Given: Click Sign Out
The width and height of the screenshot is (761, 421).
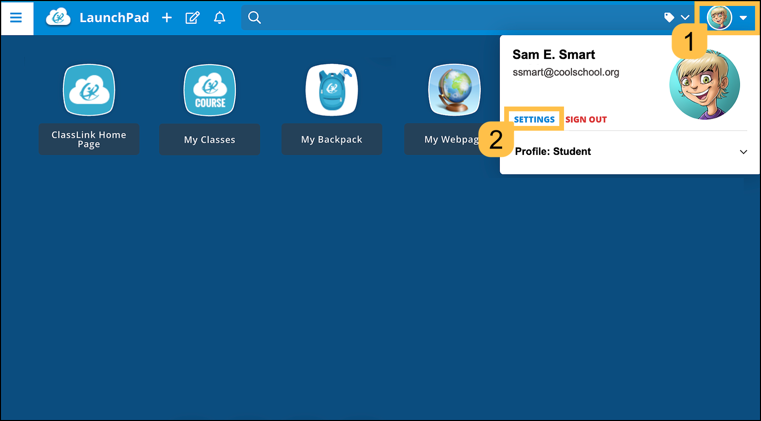Looking at the screenshot, I should point(586,119).
